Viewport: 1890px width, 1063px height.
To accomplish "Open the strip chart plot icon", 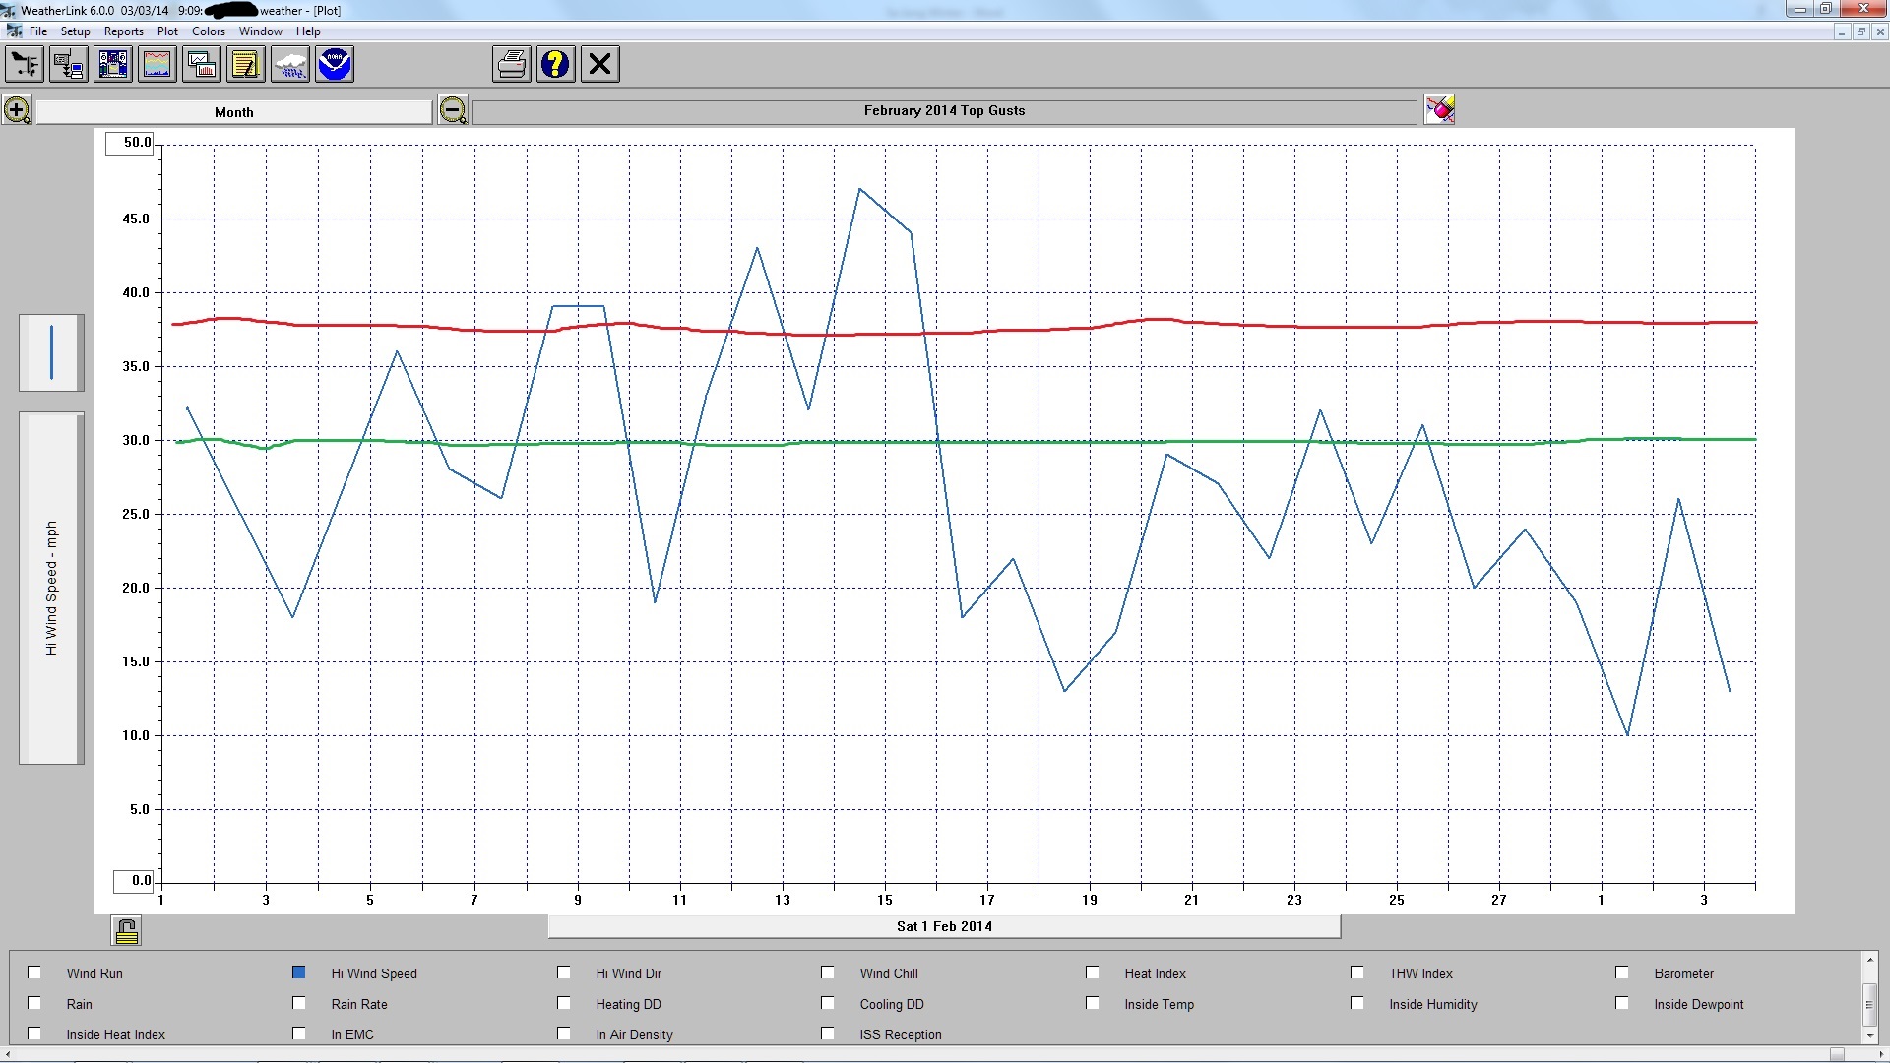I will pyautogui.click(x=157, y=65).
